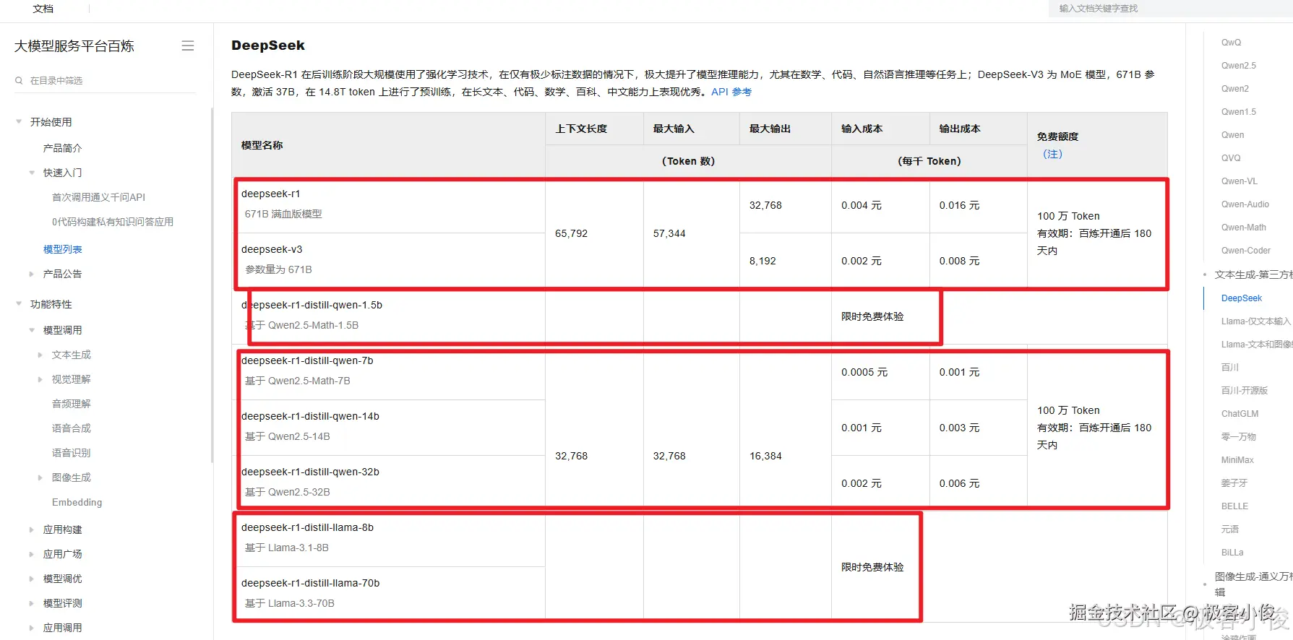Screen dimensions: 1293x640
Task: Click the (注) note link
Action: [x=1052, y=154]
